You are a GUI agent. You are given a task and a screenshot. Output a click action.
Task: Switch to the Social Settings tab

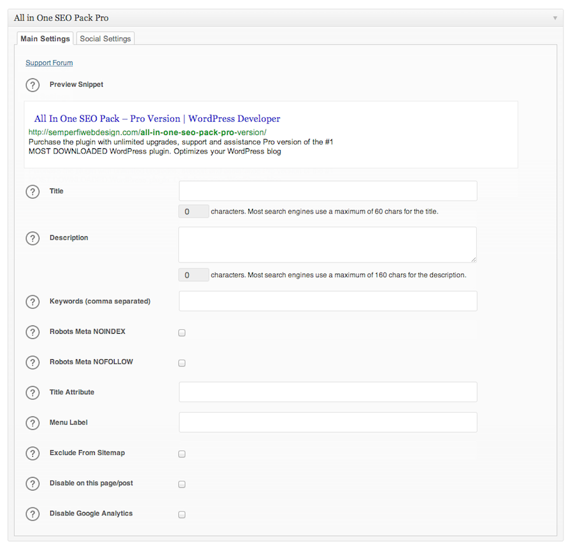[105, 39]
